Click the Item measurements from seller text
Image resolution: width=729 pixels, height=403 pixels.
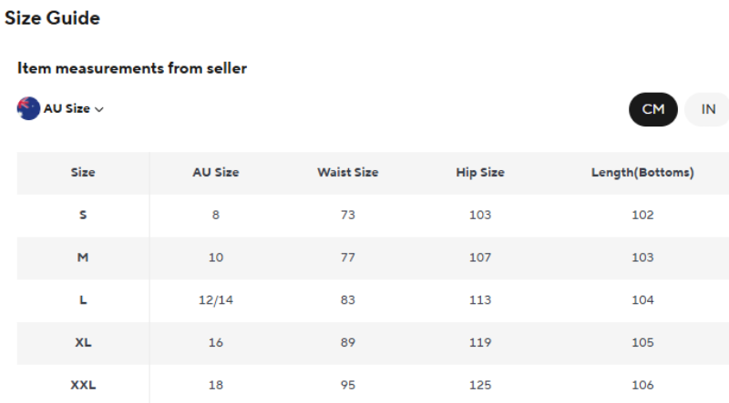[x=132, y=68]
